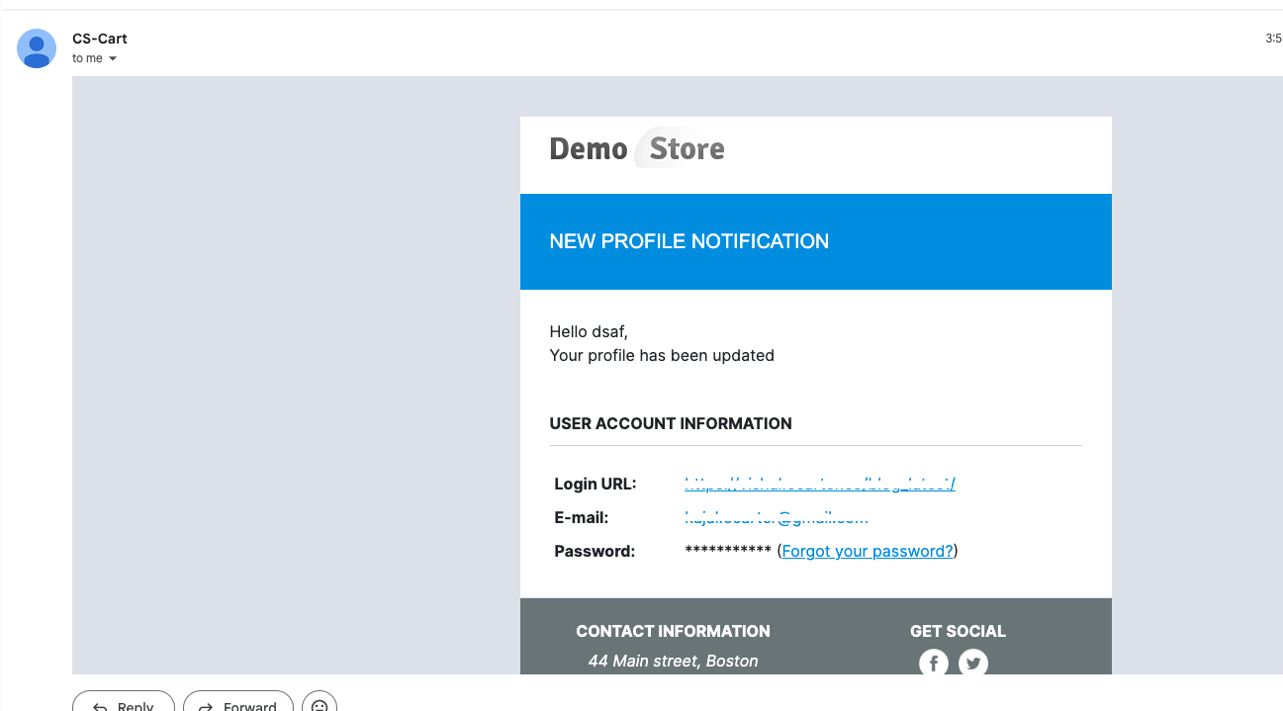The image size is (1283, 711).
Task: Click the "Hello dsaf" greeting line
Action: click(589, 331)
